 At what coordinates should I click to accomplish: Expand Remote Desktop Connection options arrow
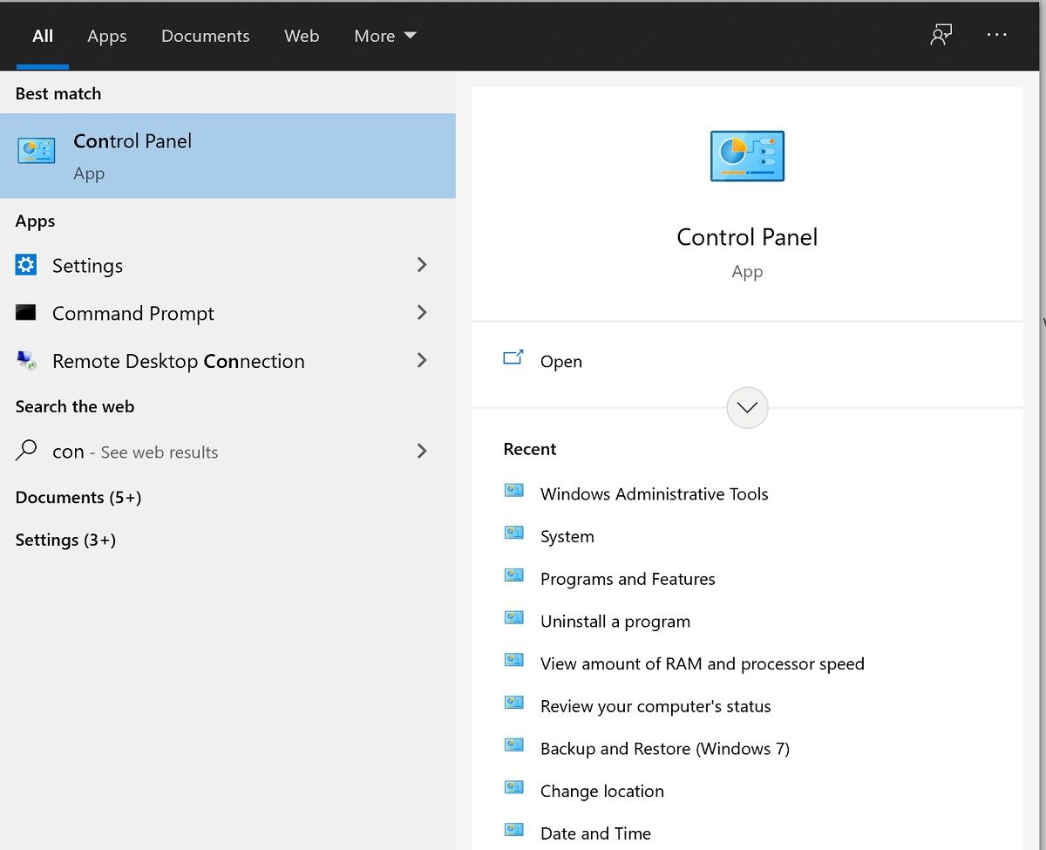click(422, 359)
